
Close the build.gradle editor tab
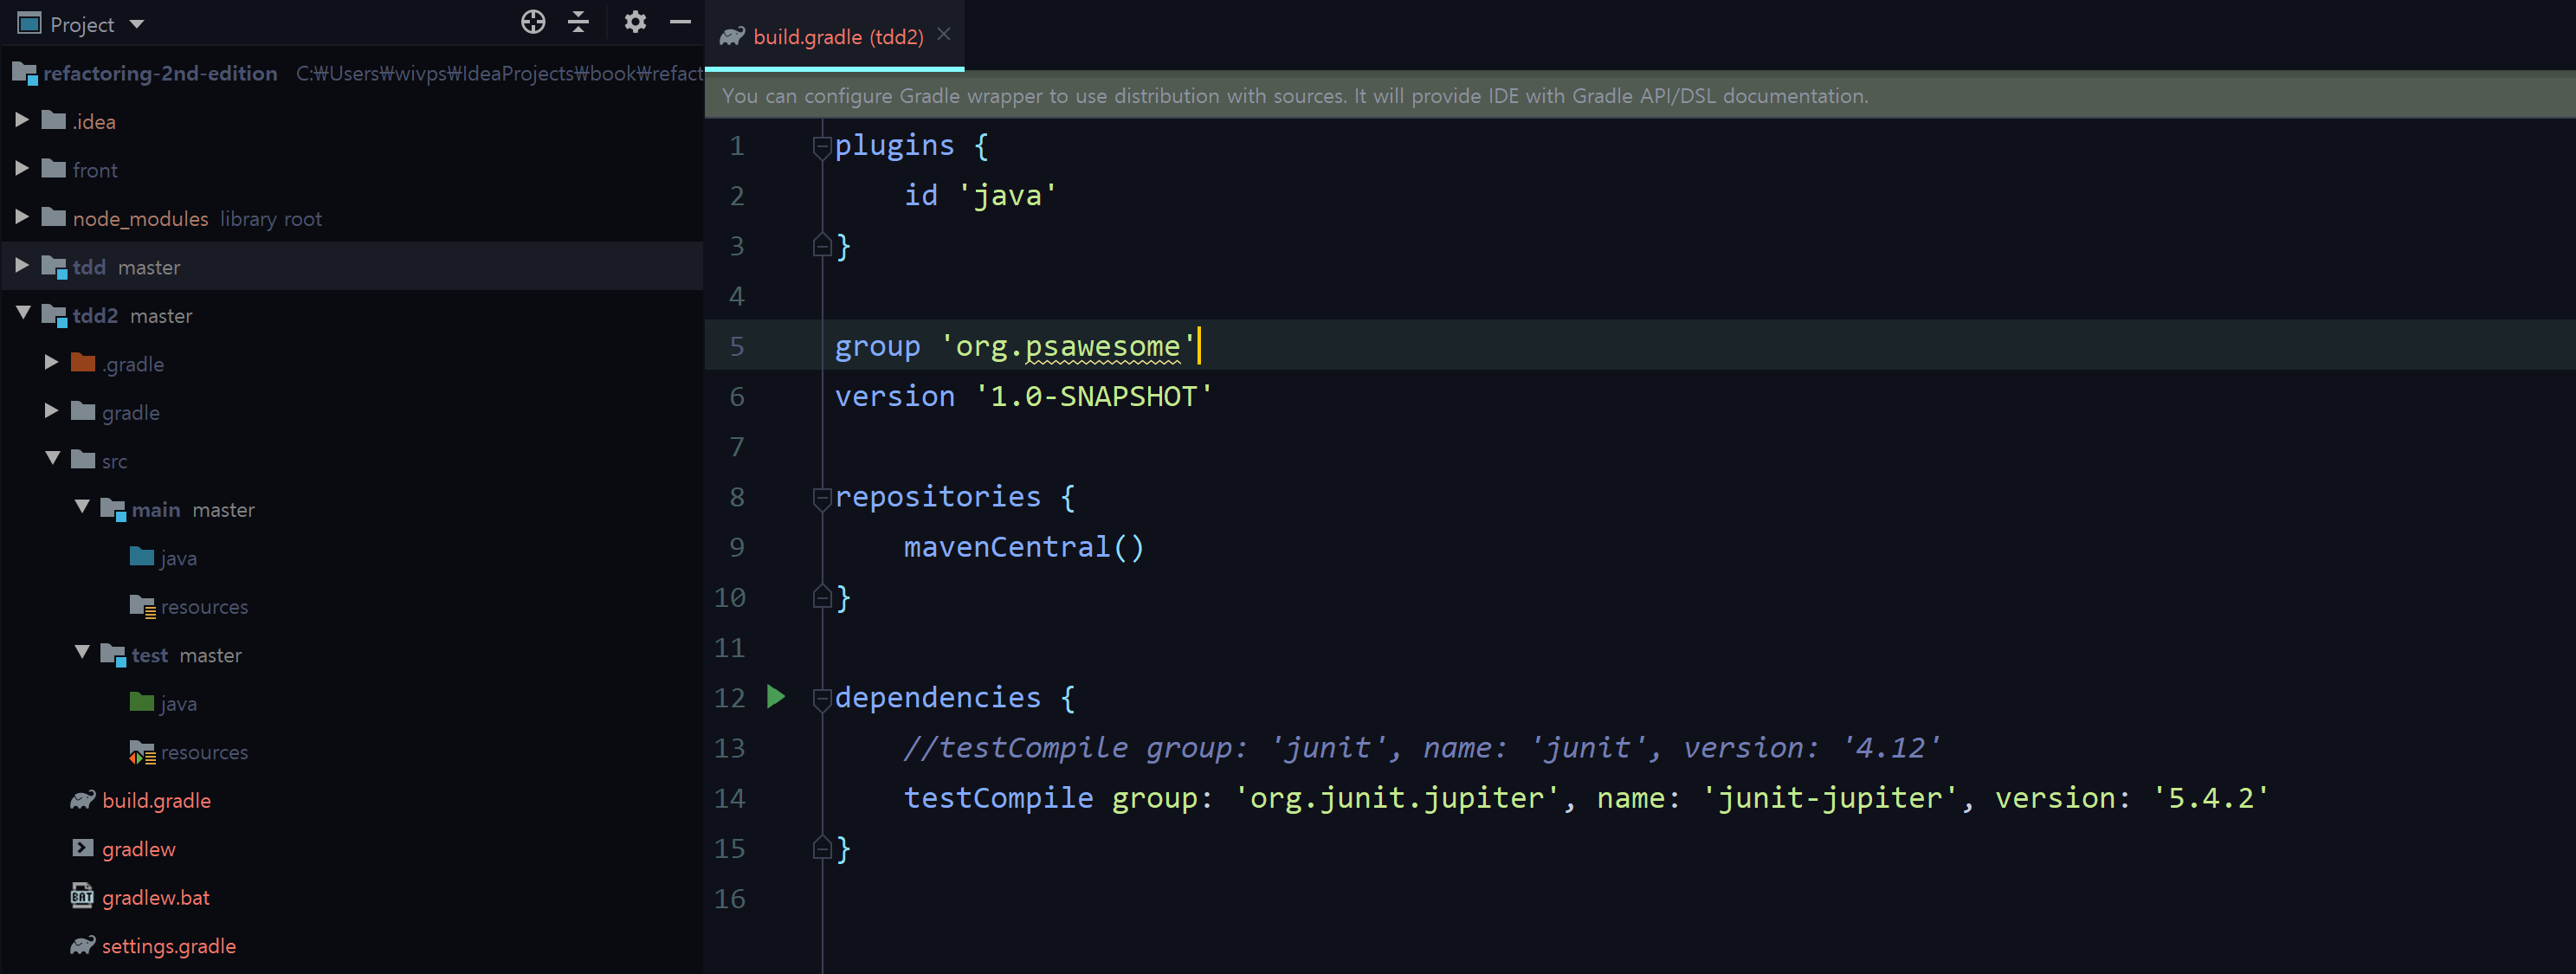point(944,34)
